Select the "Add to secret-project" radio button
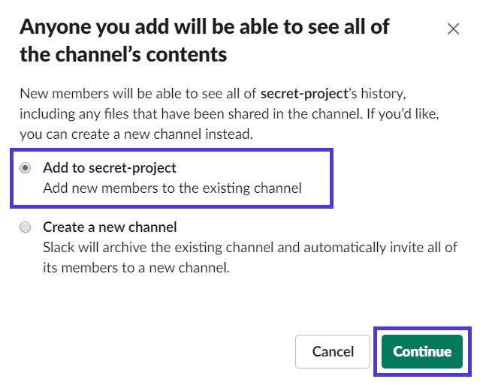The image size is (483, 385). coord(26,168)
